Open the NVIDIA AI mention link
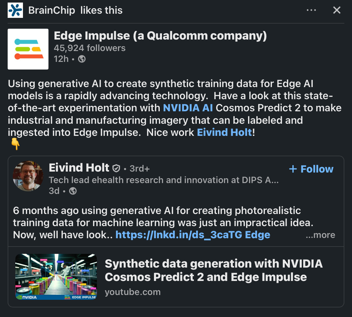The width and height of the screenshot is (352, 317). pos(188,108)
